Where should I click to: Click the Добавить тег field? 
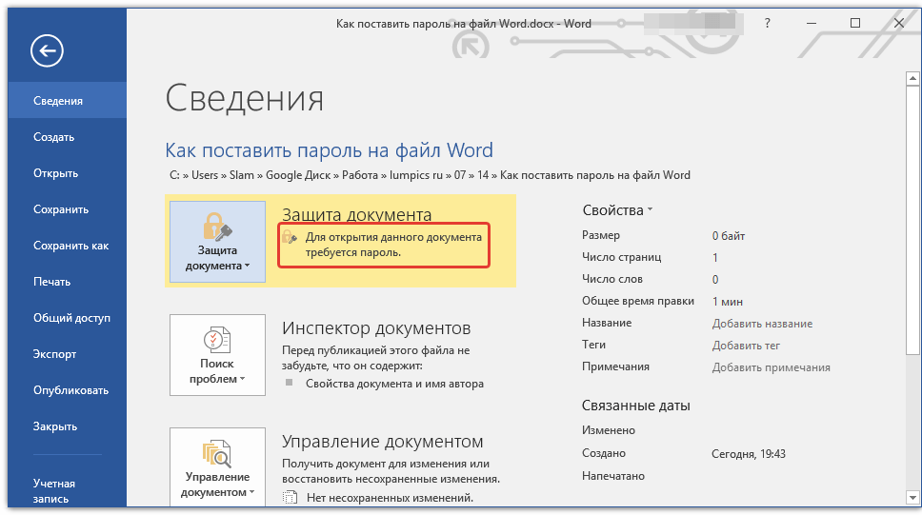[x=746, y=346]
